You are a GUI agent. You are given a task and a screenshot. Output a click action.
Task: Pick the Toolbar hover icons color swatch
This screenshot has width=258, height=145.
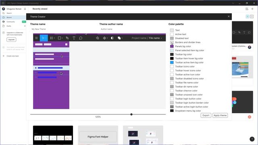pos(172,70)
